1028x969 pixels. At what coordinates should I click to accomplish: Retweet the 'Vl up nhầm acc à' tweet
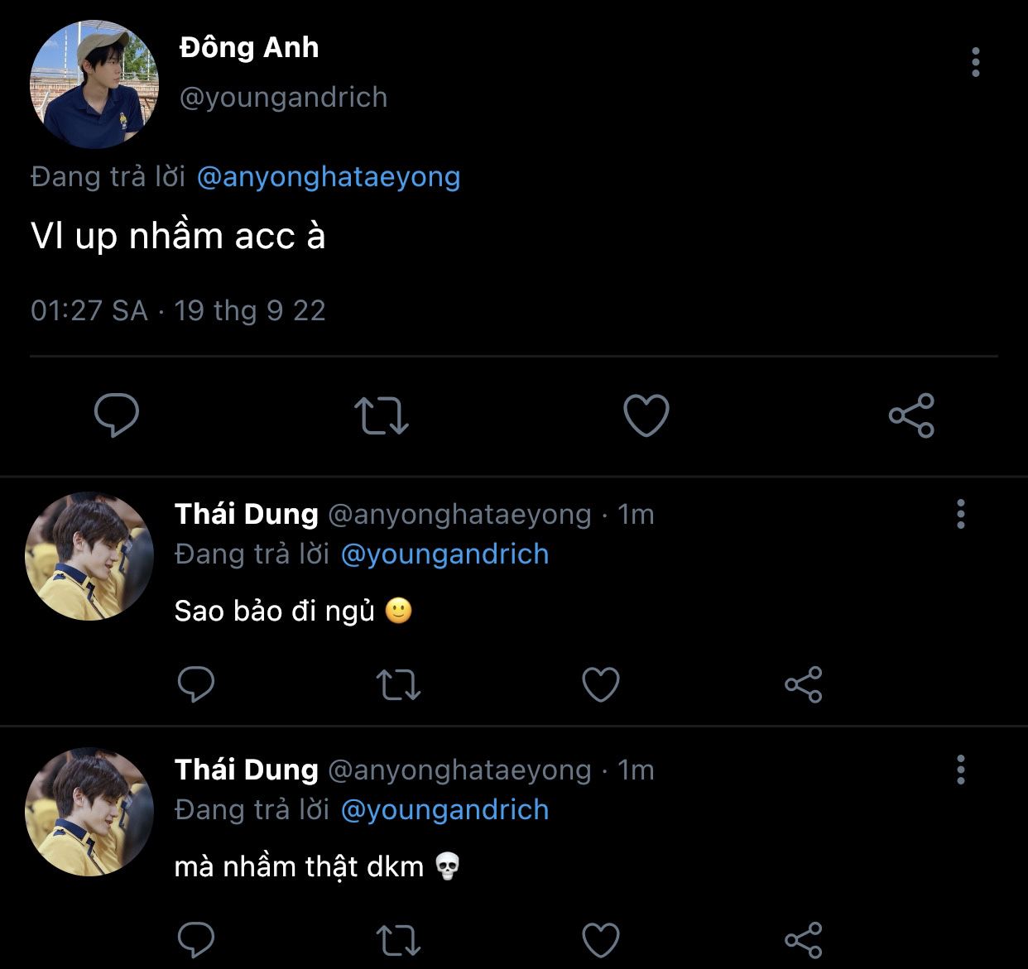(381, 415)
